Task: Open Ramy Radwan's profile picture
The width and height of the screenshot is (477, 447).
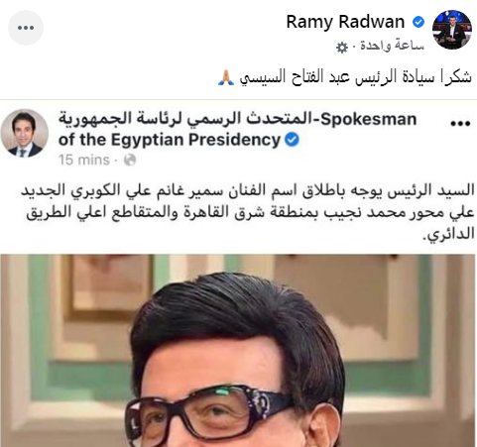Action: (x=452, y=30)
